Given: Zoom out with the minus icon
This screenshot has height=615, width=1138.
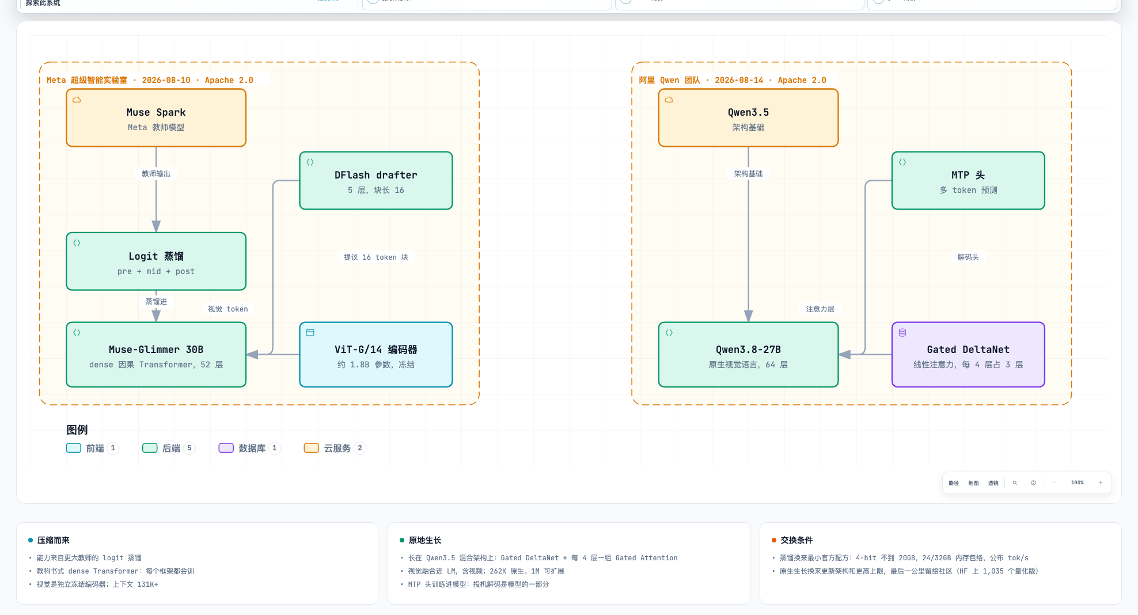Looking at the screenshot, I should click(1054, 483).
